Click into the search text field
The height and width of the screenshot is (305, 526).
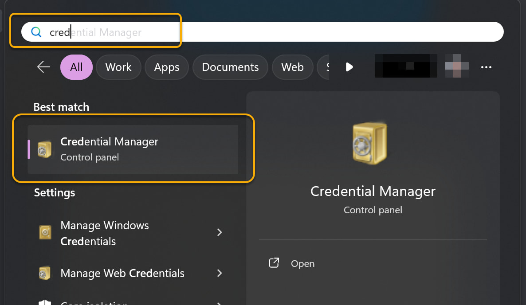click(262, 32)
